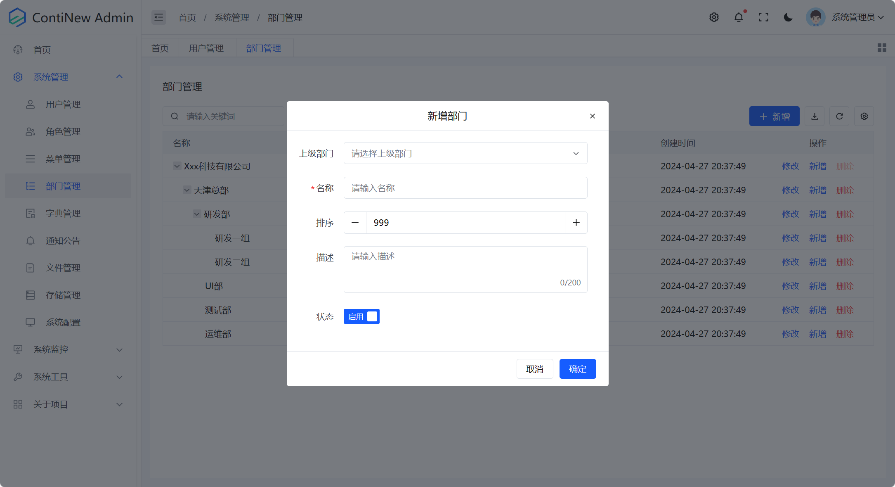Collapse the sidebar with the menu toggle
This screenshot has height=487, width=895.
158,17
